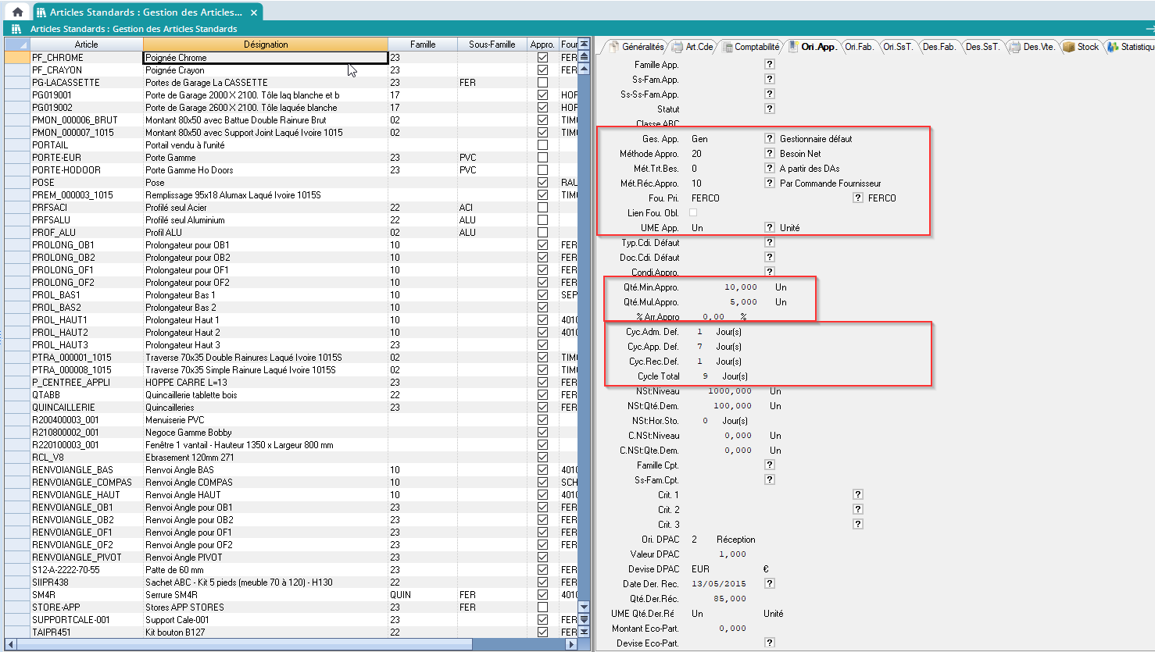The width and height of the screenshot is (1155, 652).
Task: Open date picker for Date Der. Rec.
Action: click(770, 583)
